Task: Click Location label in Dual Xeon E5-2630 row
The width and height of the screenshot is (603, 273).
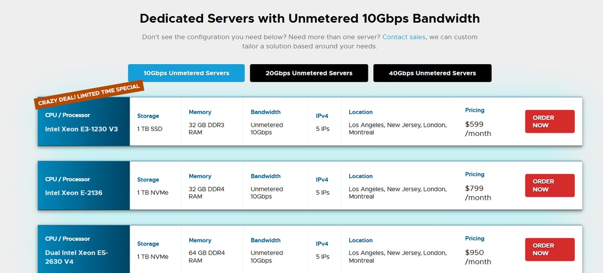Action: 361,240
